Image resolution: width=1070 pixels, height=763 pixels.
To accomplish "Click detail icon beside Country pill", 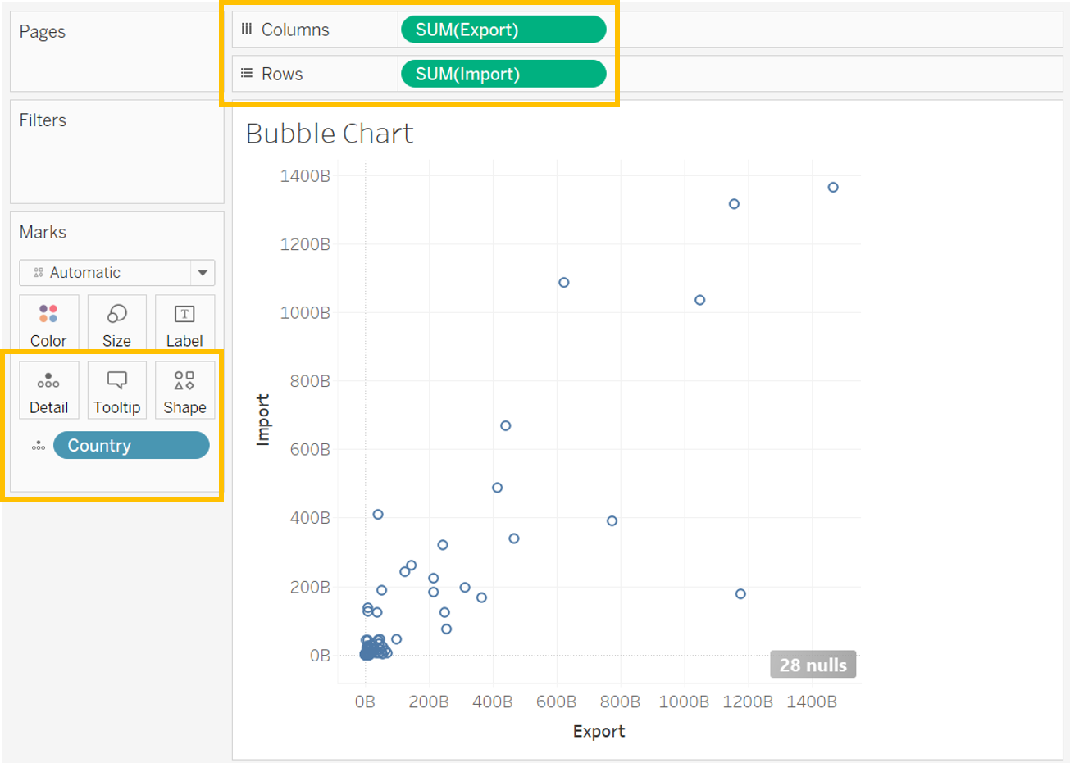I will 39,446.
